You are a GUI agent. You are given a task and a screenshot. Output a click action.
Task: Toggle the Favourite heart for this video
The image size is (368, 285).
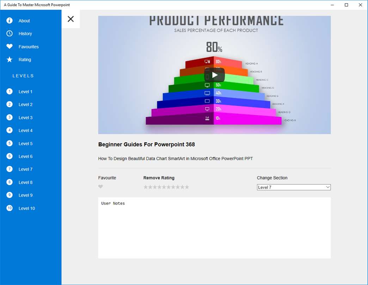tap(100, 186)
